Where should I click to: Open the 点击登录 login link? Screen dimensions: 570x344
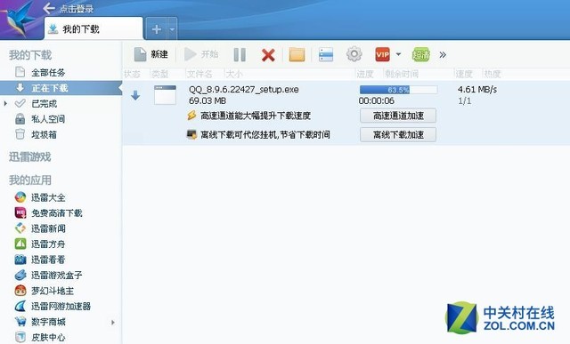[77, 9]
